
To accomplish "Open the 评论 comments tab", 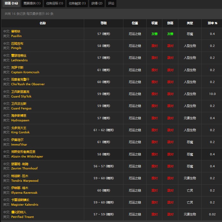I will click(x=111, y=3).
